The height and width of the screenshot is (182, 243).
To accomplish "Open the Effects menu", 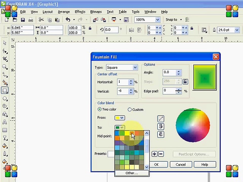I will pos(80,12).
